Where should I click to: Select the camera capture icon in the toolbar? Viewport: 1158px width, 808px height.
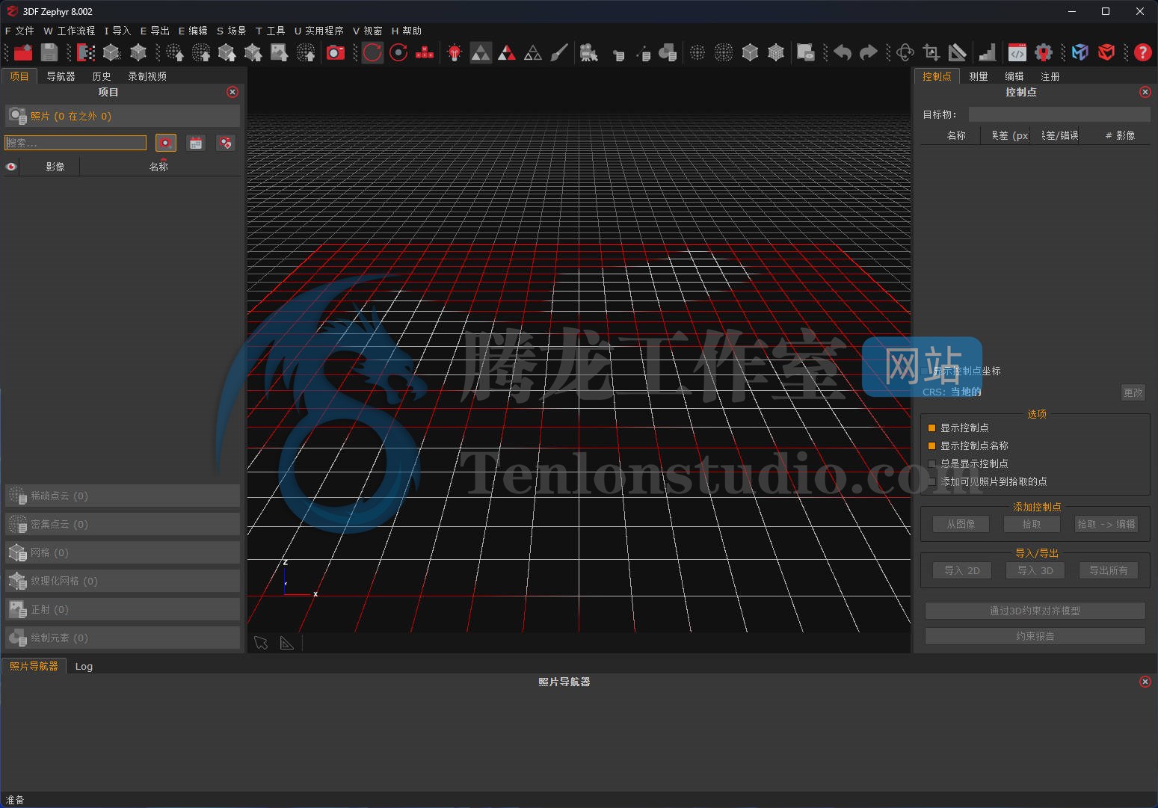tap(335, 52)
